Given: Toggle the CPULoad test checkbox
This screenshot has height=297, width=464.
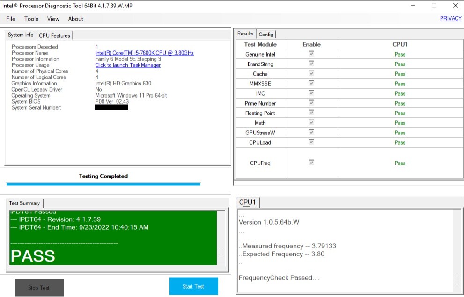Looking at the screenshot, I should [x=311, y=141].
